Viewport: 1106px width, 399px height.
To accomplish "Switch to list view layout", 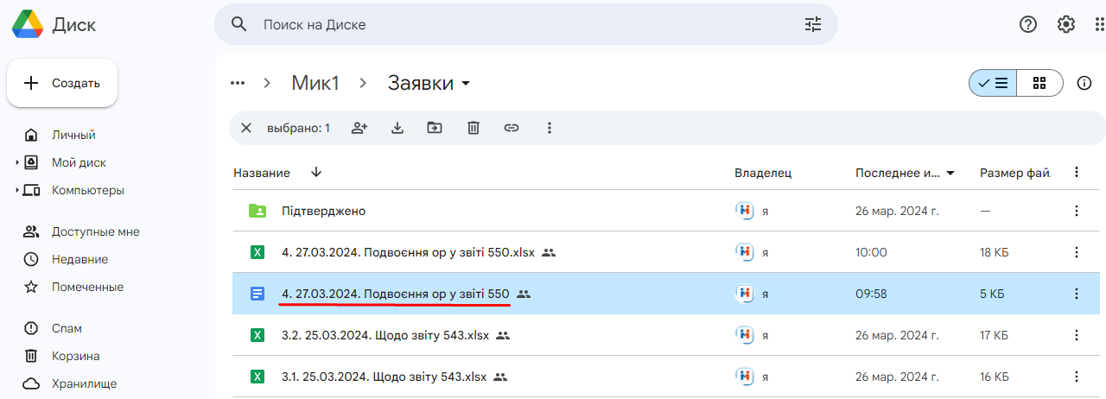I will click(993, 83).
